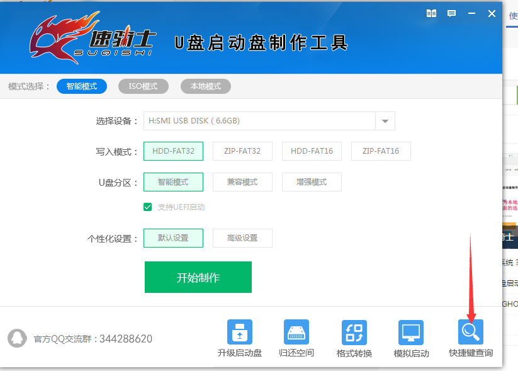Launch the 模拟启动 monitor icon
Viewport: 518px width, 371px height.
[411, 333]
